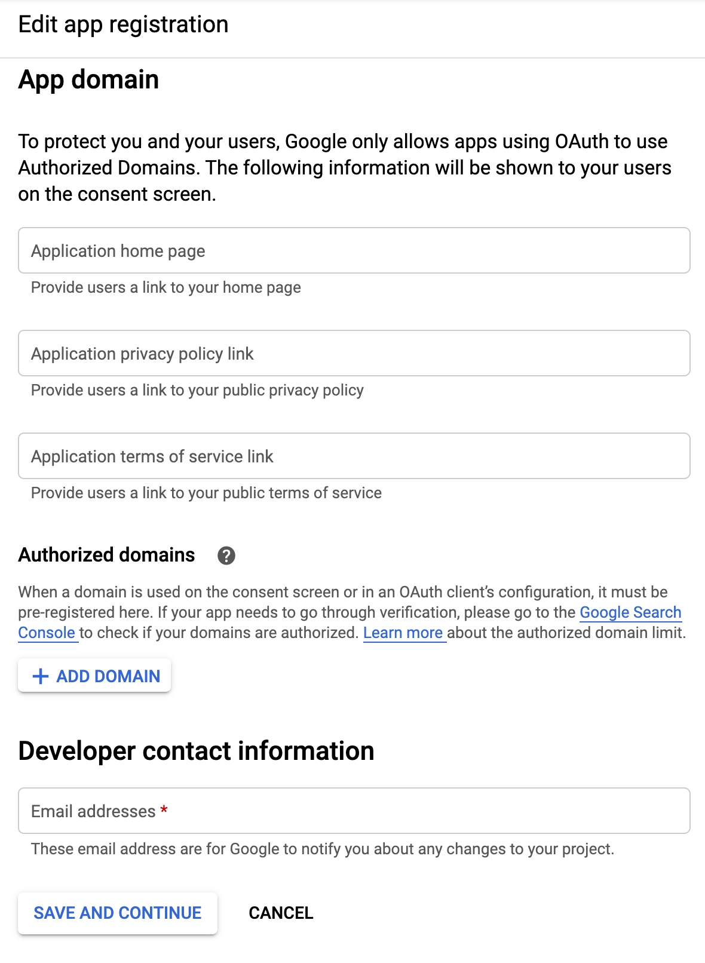Click into Application terms of service link field
The width and height of the screenshot is (705, 963).
tap(354, 456)
